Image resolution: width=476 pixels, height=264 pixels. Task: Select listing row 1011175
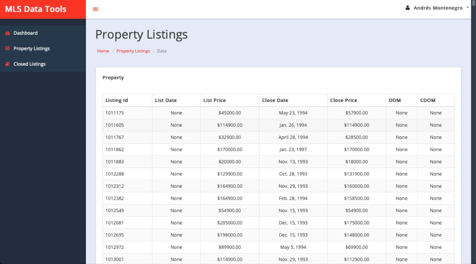click(x=115, y=113)
